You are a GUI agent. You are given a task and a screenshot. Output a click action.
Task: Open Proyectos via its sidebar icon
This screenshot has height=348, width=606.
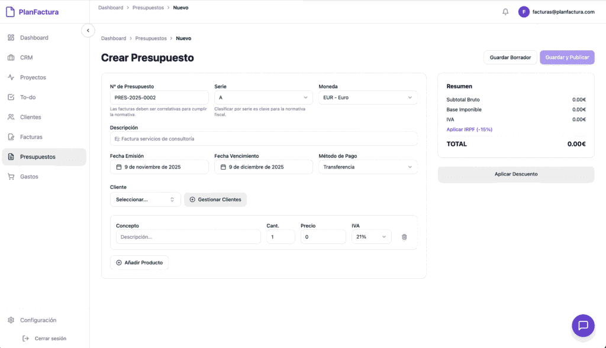[11, 77]
